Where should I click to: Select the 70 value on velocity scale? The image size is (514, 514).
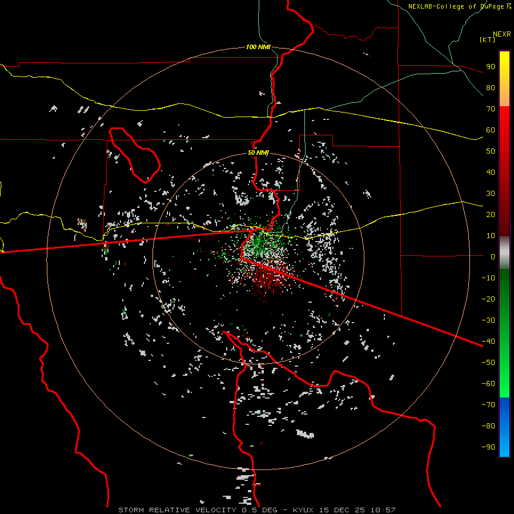[x=491, y=109]
